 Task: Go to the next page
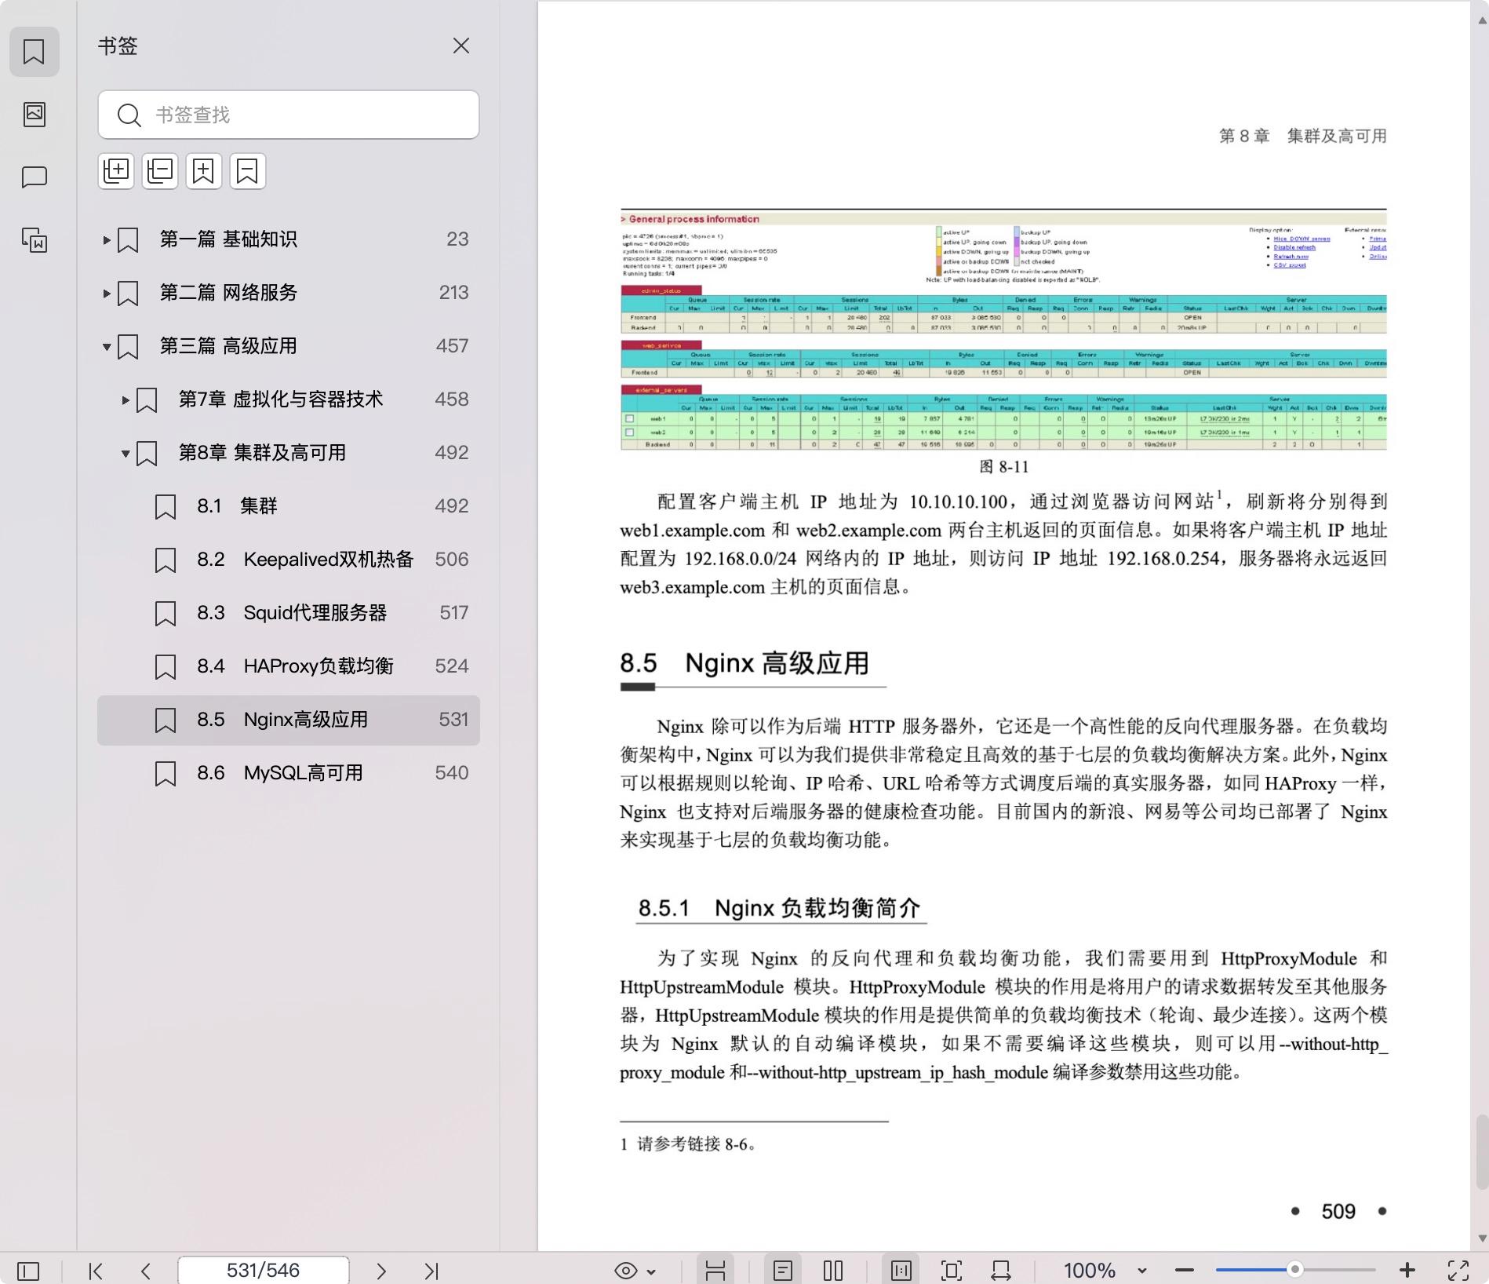[x=381, y=1270]
